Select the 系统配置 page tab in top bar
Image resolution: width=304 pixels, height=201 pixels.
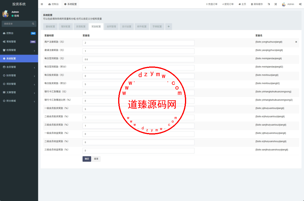pos(70,4)
